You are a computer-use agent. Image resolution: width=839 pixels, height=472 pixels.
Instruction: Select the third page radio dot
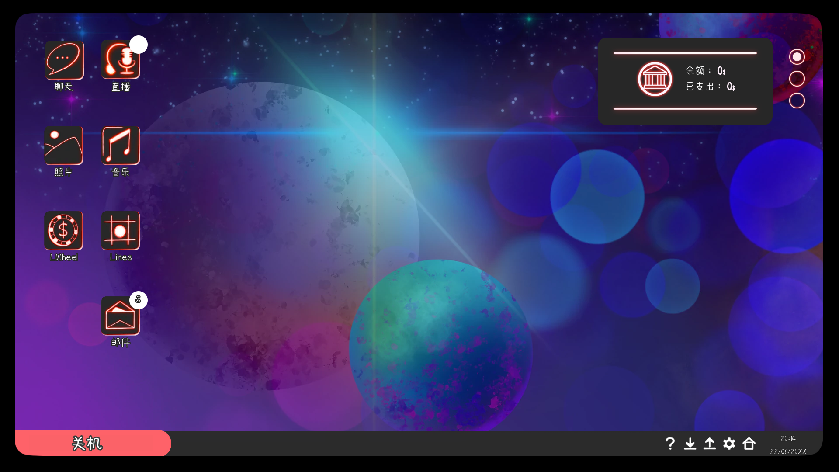point(797,101)
